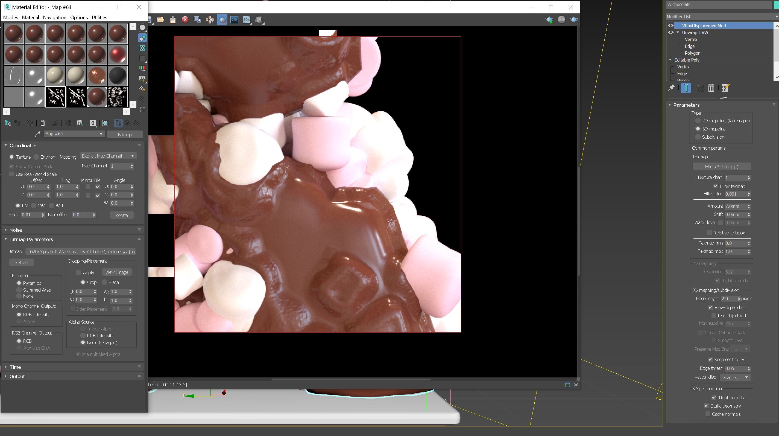
Task: Click Get Material icon in Material Editor
Action: click(x=8, y=123)
